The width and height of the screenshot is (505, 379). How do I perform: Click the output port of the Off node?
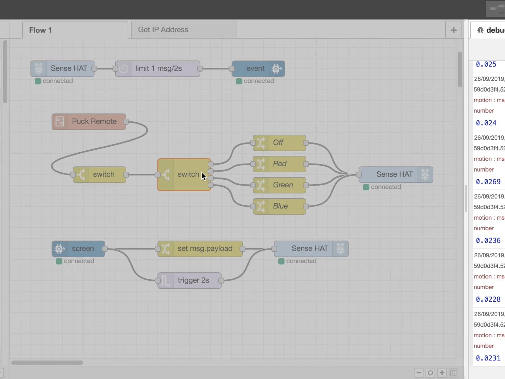pyautogui.click(x=306, y=143)
